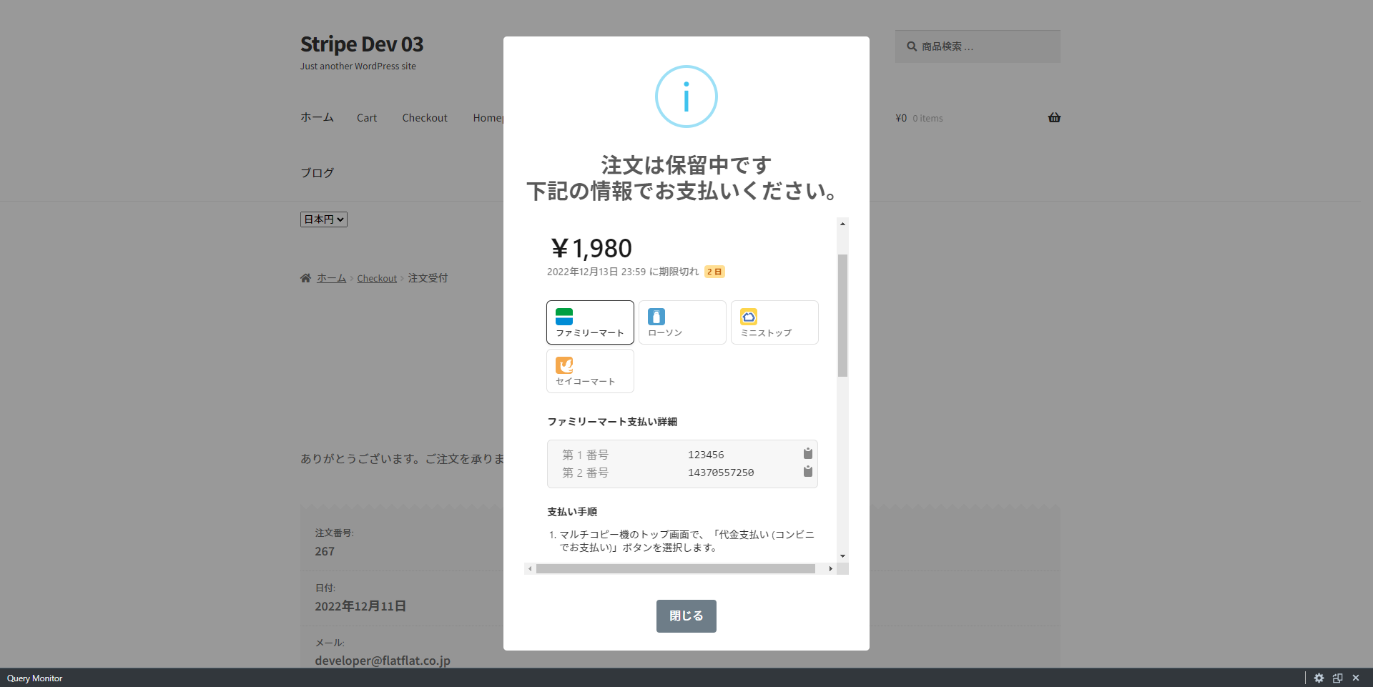Click the order number 267
This screenshot has height=687, width=1373.
coord(325,551)
